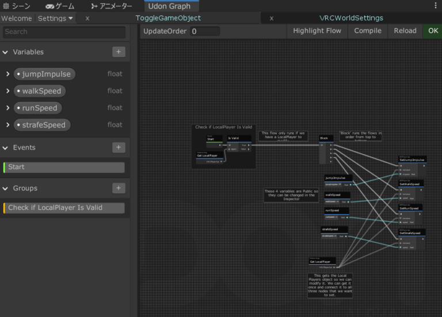442x317 pixels.
Task: Add a new group with plus icon
Action: point(119,188)
